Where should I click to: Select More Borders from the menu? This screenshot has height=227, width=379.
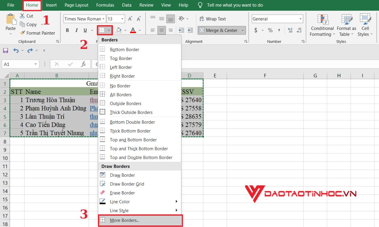[x=124, y=220]
